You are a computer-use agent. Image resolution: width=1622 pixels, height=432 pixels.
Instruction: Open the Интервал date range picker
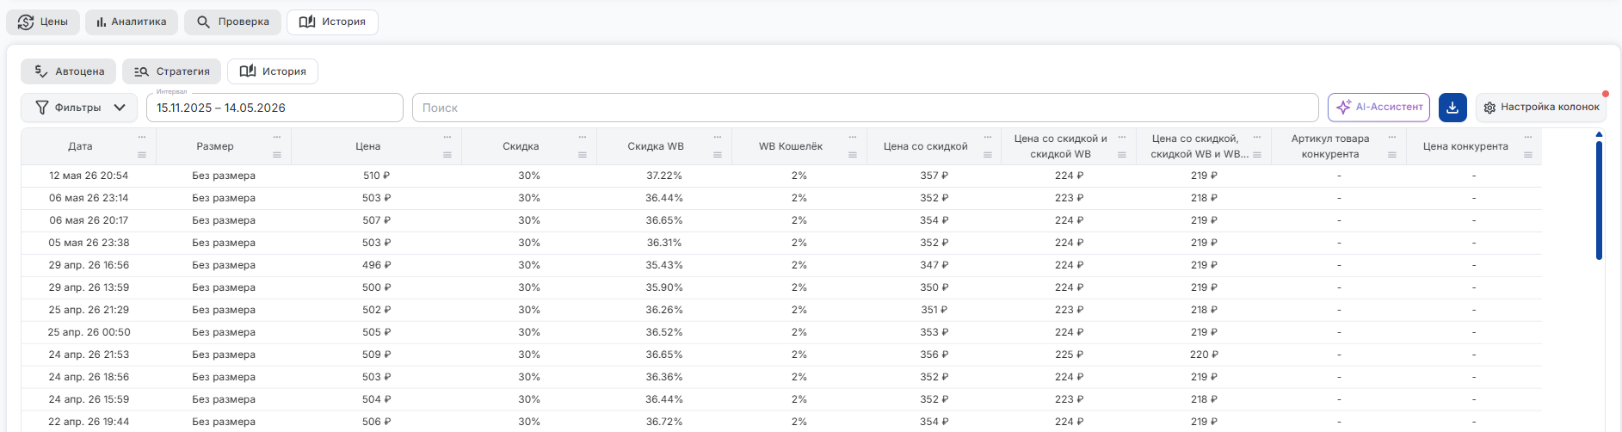coord(274,108)
